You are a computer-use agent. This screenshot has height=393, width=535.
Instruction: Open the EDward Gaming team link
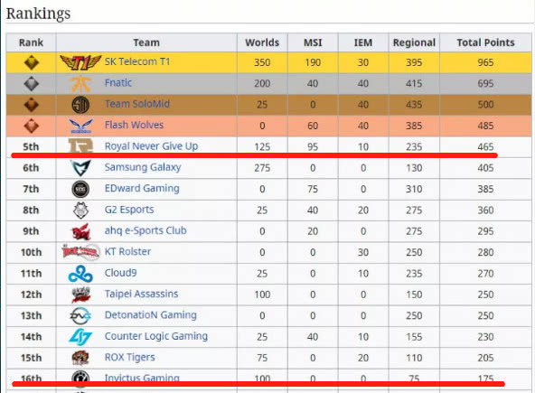pos(142,188)
